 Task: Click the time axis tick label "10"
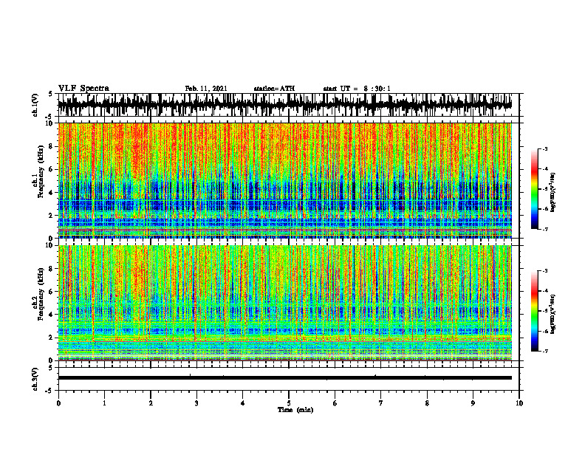tap(519, 403)
